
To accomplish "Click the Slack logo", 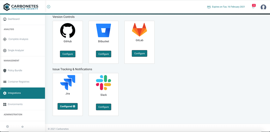I will coord(103,83).
